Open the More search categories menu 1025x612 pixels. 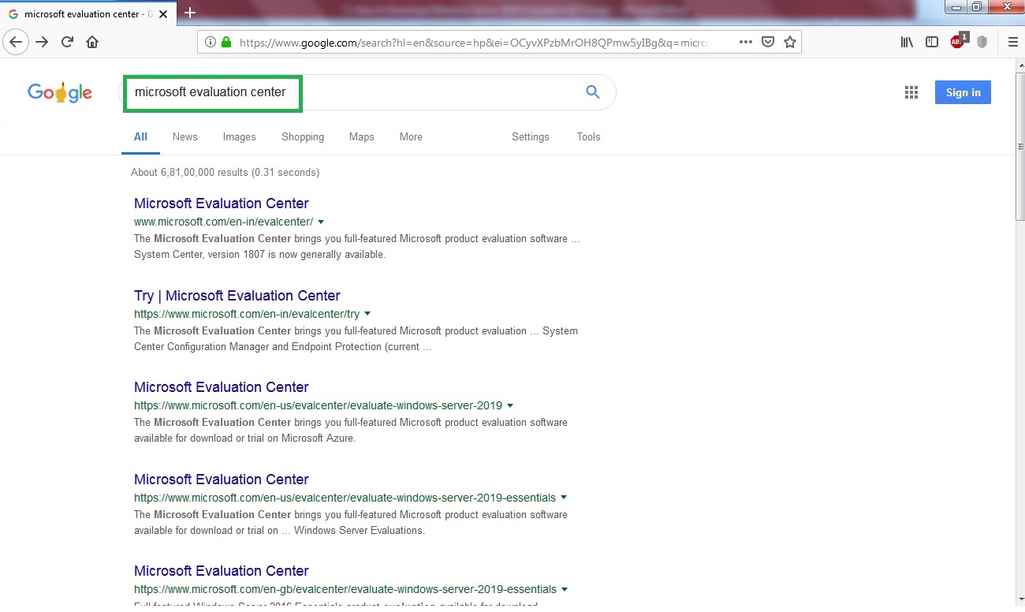point(411,136)
